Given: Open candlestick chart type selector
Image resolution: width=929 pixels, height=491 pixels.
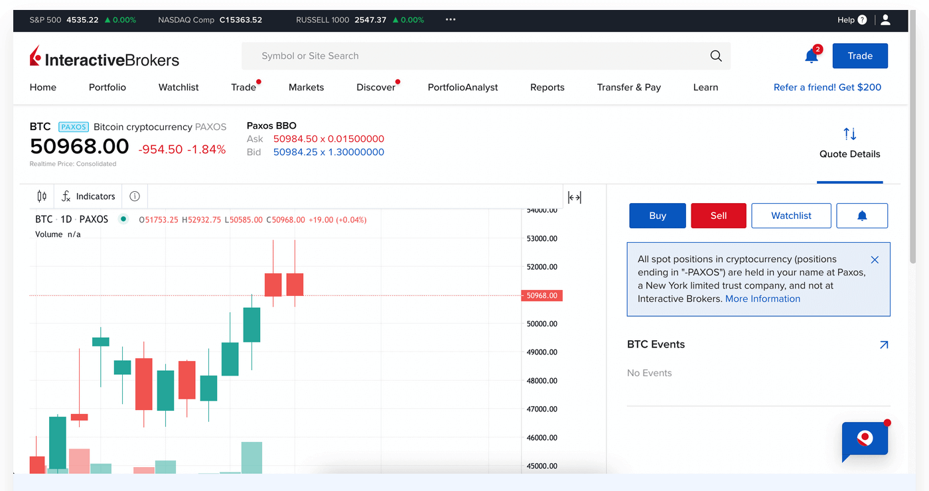Looking at the screenshot, I should (42, 196).
